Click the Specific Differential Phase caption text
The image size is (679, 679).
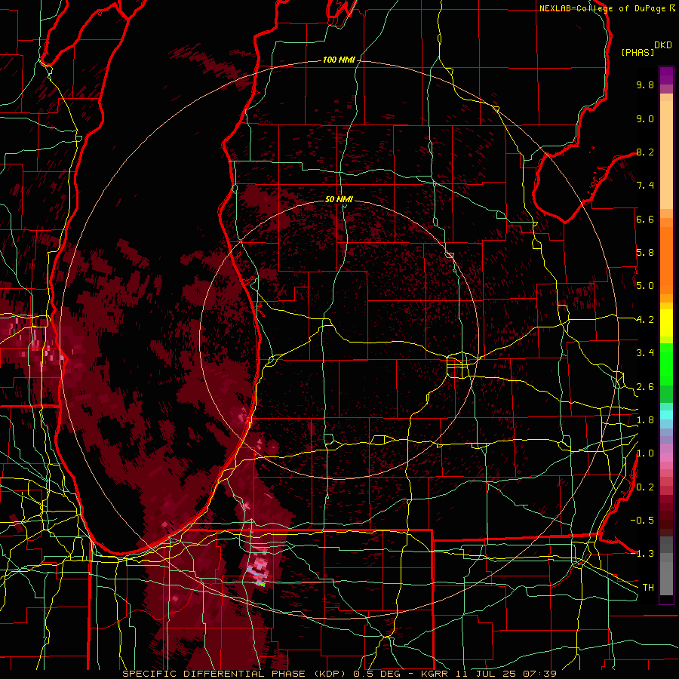(339, 674)
